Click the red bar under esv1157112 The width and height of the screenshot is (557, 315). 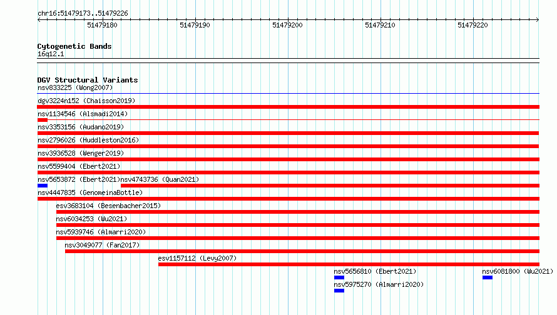coord(349,264)
